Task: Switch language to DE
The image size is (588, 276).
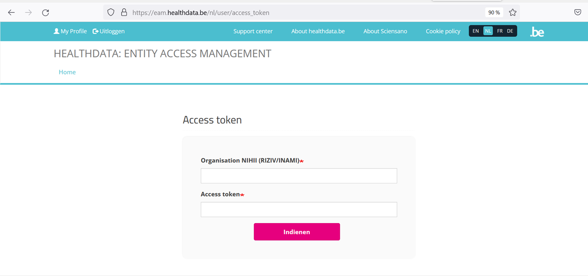Action: point(510,31)
